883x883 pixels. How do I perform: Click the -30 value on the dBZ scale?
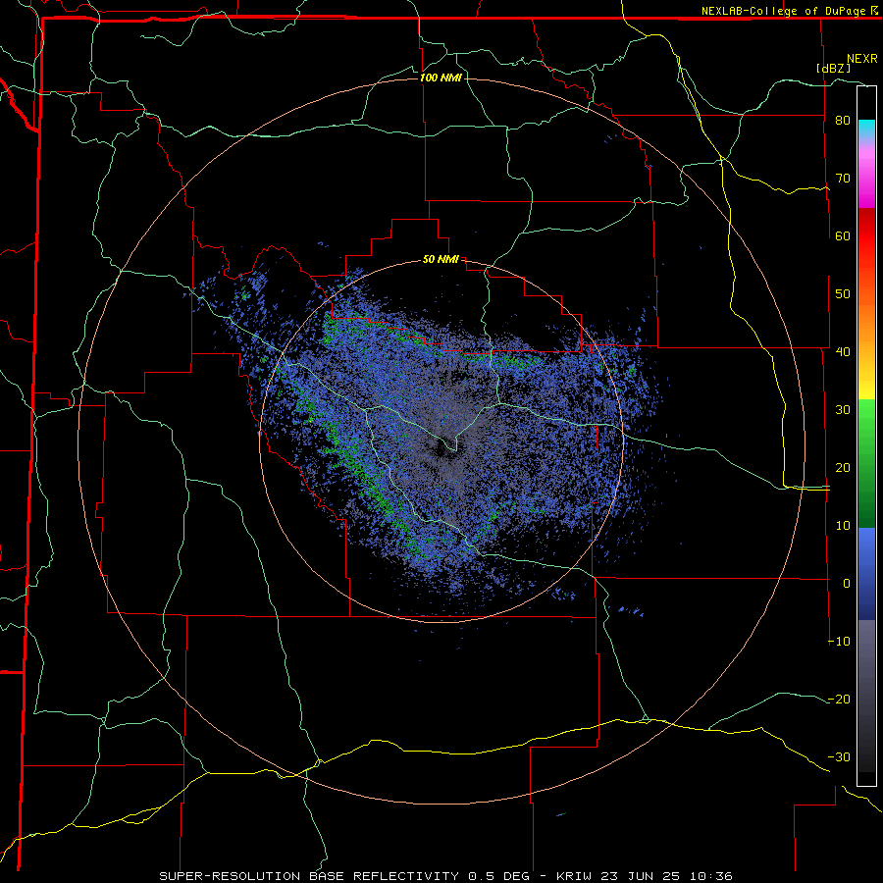click(x=839, y=757)
